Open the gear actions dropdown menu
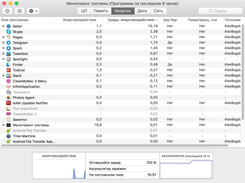Screen dimensions: 245x183 coord(33,11)
